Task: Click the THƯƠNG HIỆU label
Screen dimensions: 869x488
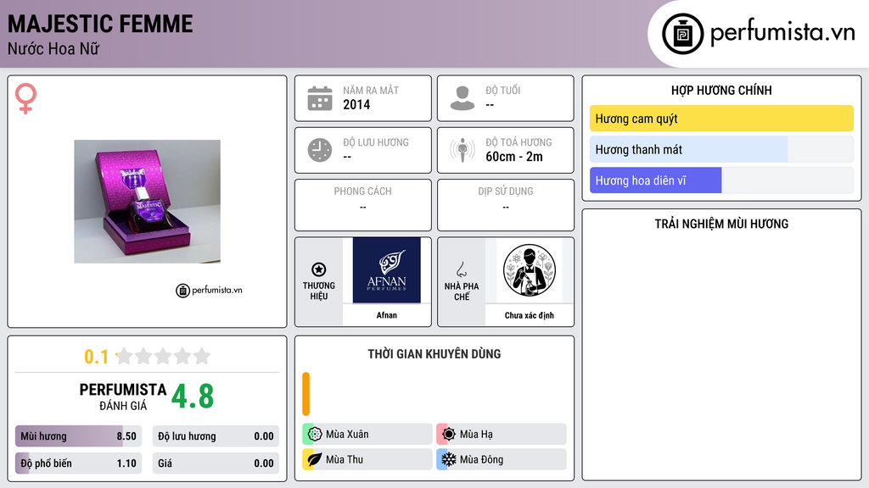Action: (x=319, y=291)
